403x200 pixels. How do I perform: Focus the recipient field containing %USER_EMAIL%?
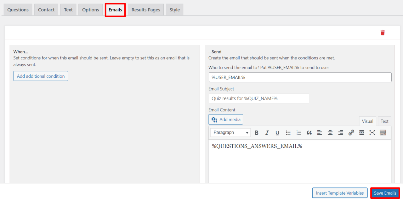tap(300, 77)
